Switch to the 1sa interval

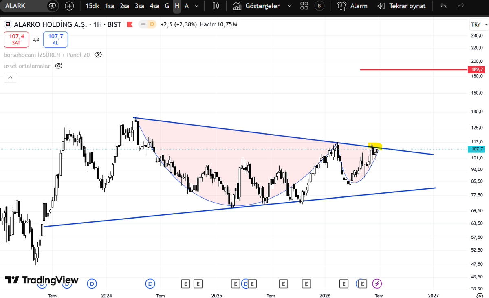pos(109,6)
